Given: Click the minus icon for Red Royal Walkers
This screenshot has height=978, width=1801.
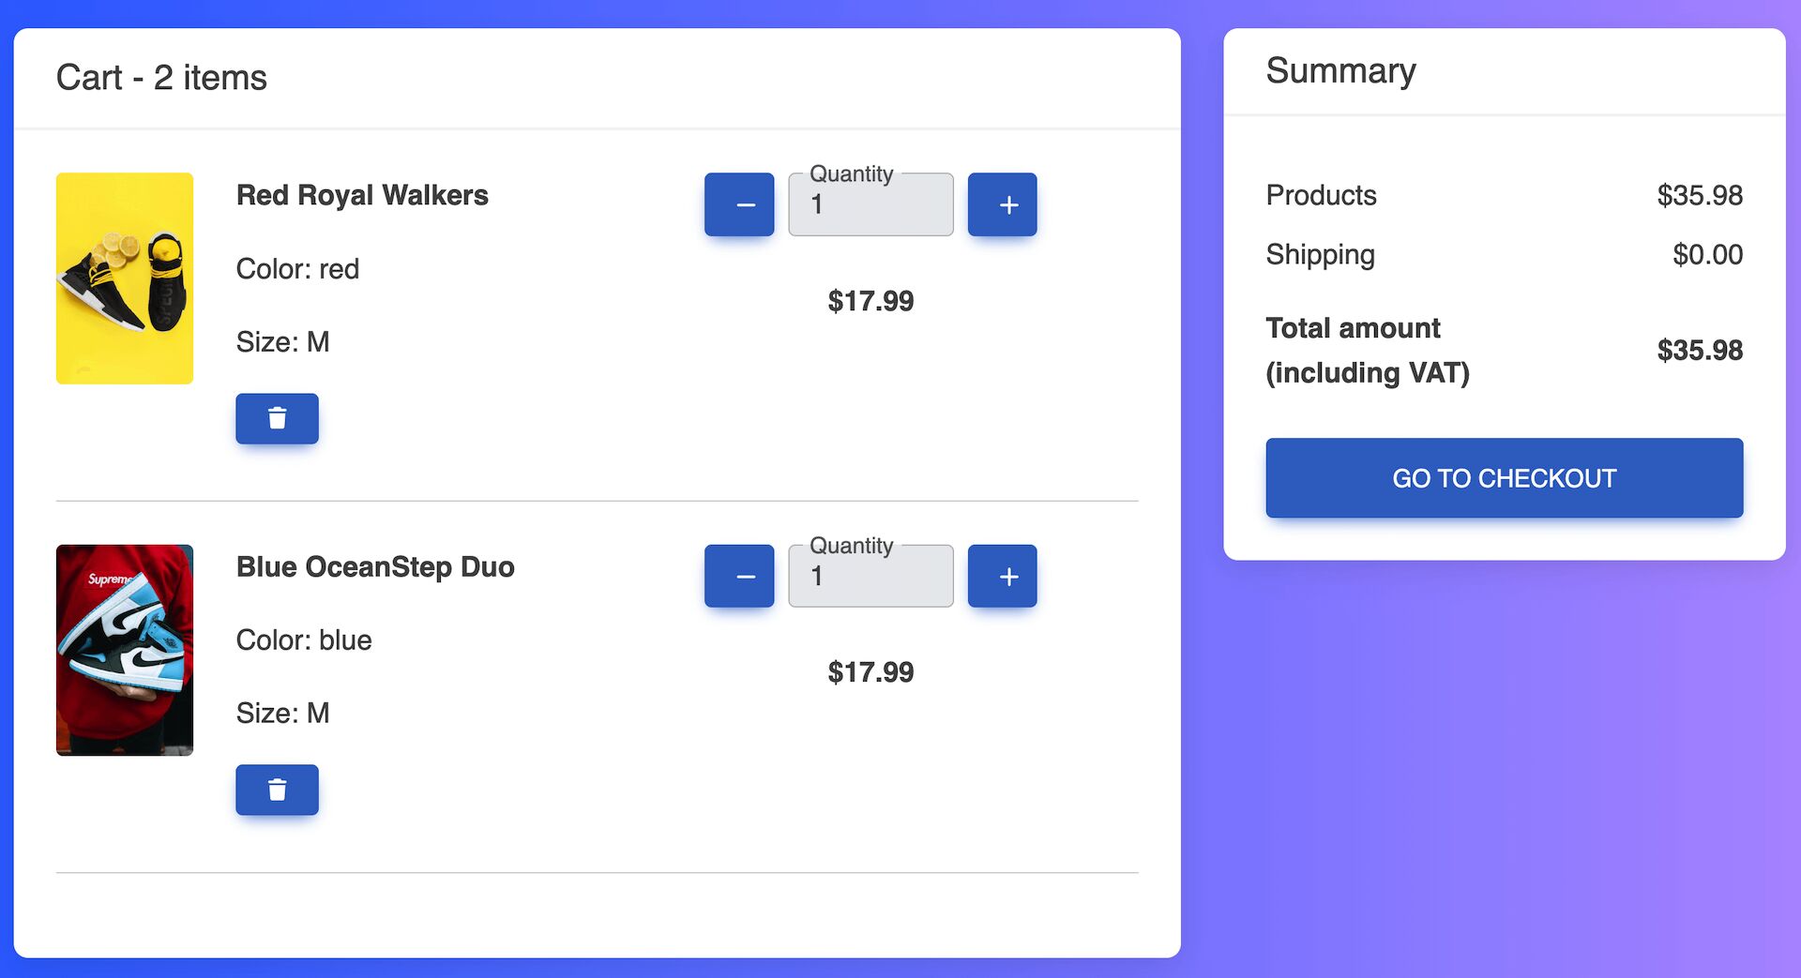Looking at the screenshot, I should [739, 203].
